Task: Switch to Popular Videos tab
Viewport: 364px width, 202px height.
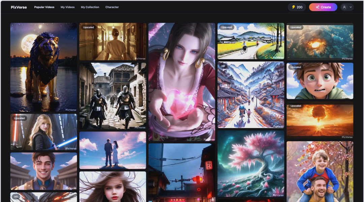Action: (45, 7)
